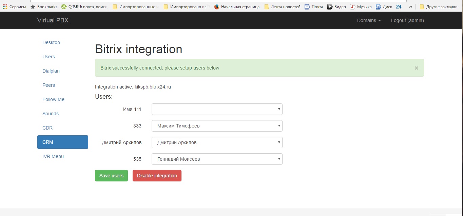Viewport: 463px width, 216px height.
Task: Open the 333 user dropdown
Action: [217, 126]
